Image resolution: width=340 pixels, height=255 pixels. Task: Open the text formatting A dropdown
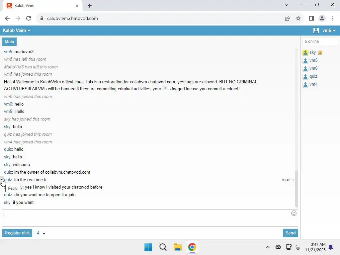[x=41, y=233]
